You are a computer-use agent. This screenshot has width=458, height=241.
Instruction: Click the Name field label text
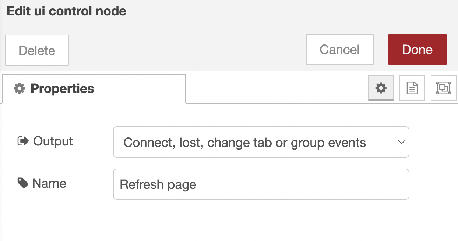49,183
